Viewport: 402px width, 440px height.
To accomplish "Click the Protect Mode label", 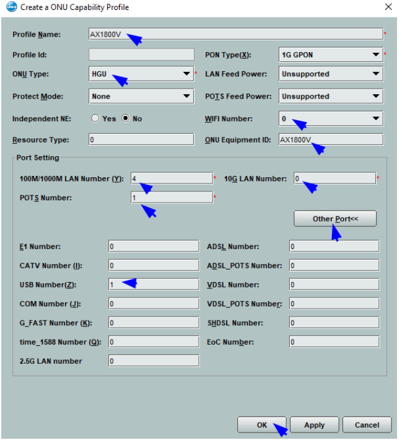I will 38,96.
